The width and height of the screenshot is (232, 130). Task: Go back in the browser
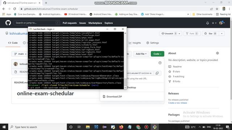tap(4, 9)
